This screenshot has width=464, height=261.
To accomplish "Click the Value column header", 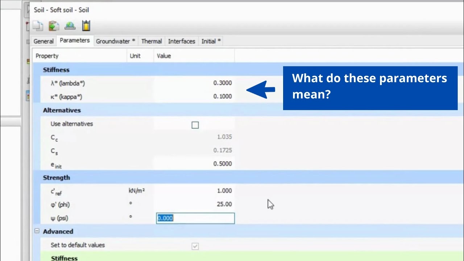I will (x=194, y=56).
